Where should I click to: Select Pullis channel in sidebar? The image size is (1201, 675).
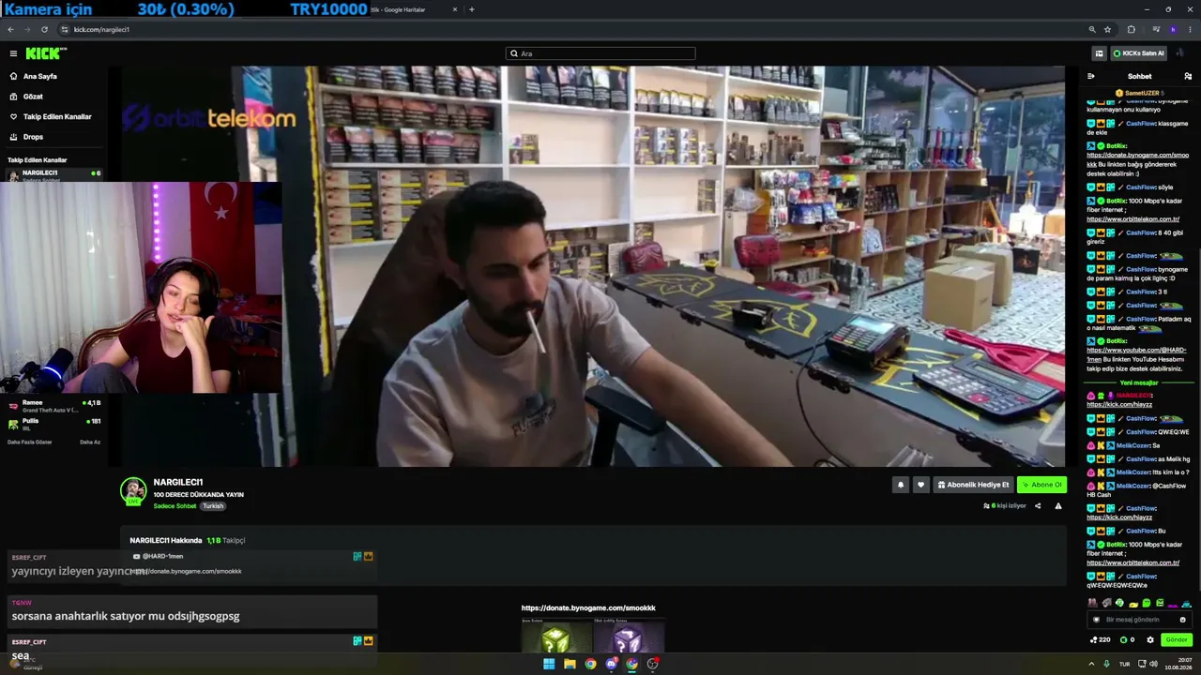tap(53, 424)
